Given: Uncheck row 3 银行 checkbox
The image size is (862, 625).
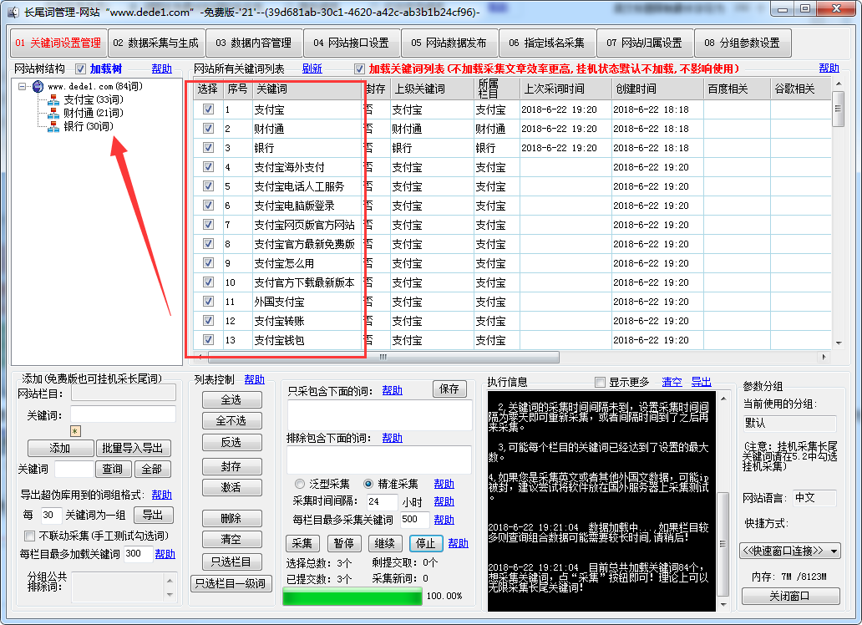Looking at the screenshot, I should pyautogui.click(x=208, y=147).
